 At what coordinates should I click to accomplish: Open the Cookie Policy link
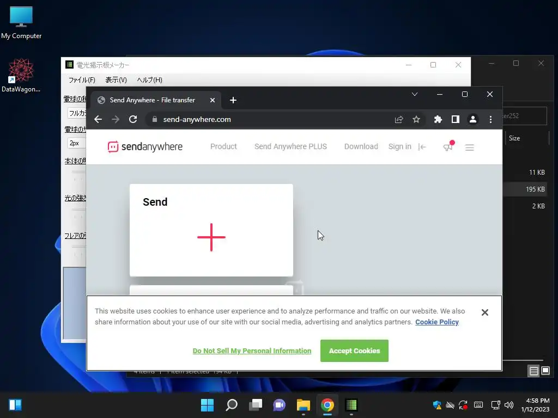(437, 322)
